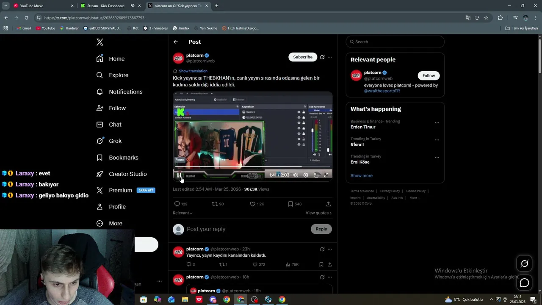The width and height of the screenshot is (542, 305).
Task: Click the repost icon with 90
Action: coord(215,204)
